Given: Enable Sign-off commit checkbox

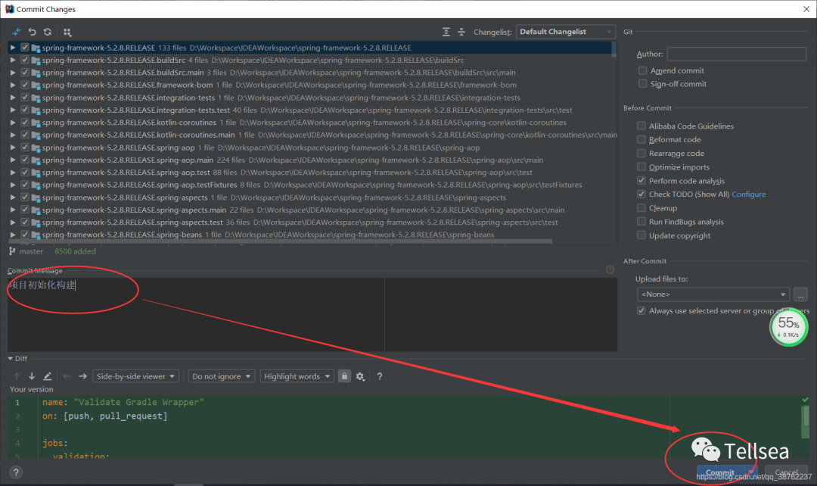Looking at the screenshot, I should click(642, 84).
